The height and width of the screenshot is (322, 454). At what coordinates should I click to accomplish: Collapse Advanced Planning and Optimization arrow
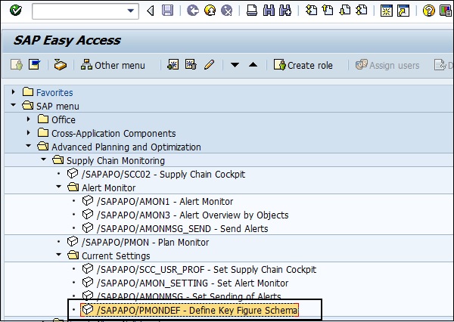pyautogui.click(x=29, y=146)
